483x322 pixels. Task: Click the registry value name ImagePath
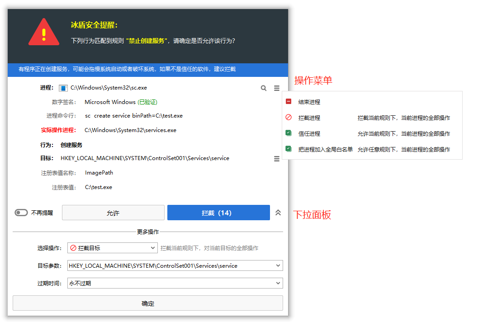tap(99, 173)
